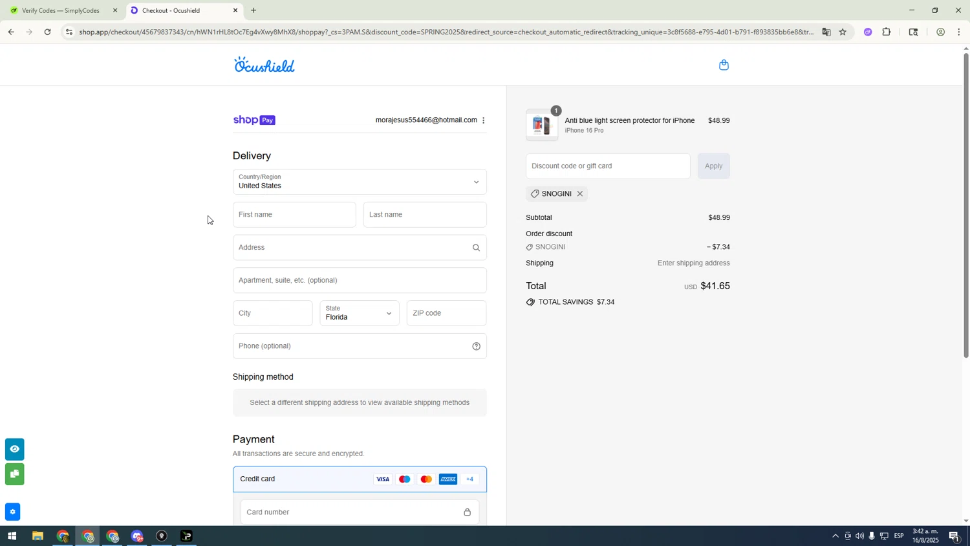Open Chrome three-dot menu
970x546 pixels.
pos(959,32)
